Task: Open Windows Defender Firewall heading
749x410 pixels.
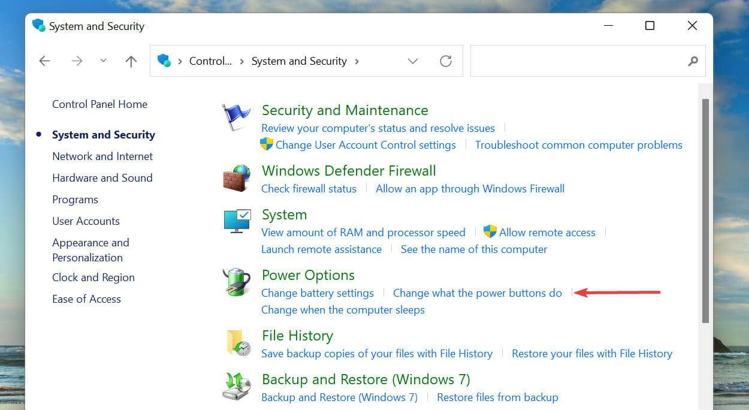Action: click(x=349, y=171)
